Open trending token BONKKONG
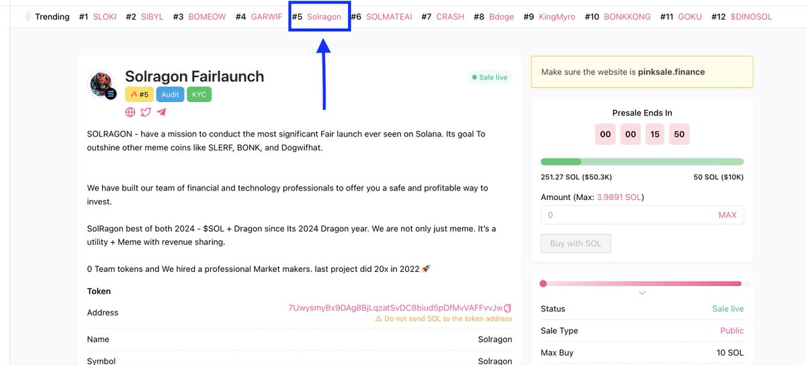 click(x=627, y=16)
